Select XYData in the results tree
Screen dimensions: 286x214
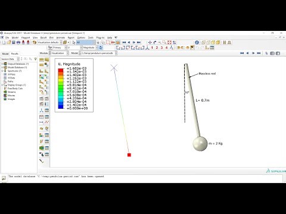click(x=11, y=78)
